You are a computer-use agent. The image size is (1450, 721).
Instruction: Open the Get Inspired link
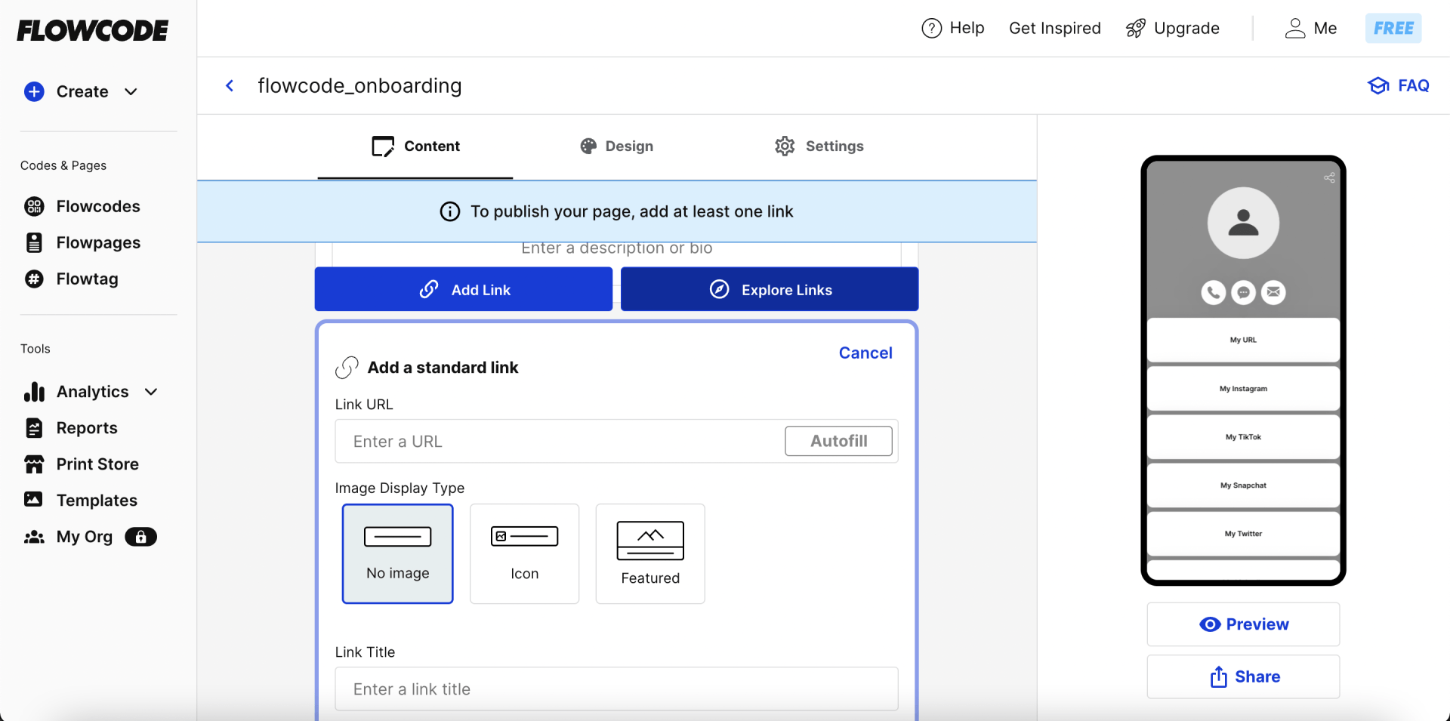(1055, 28)
